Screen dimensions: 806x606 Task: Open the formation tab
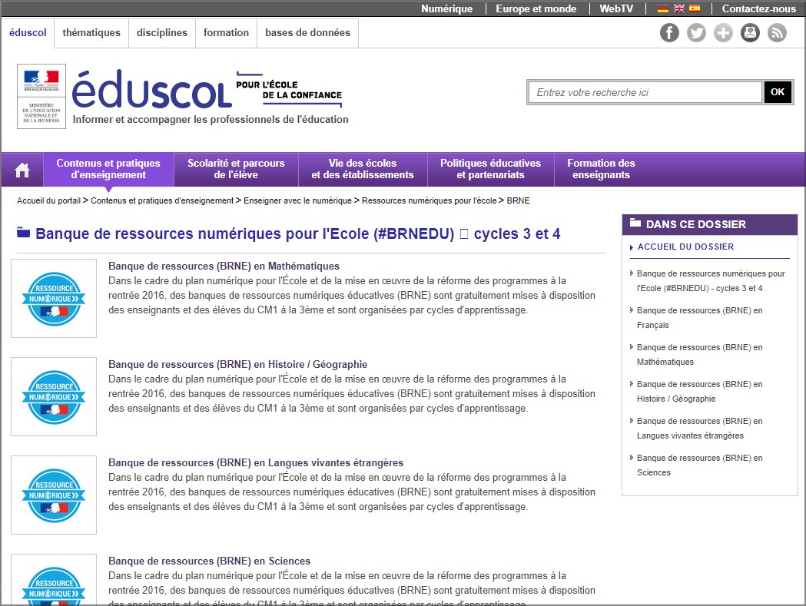(x=226, y=33)
